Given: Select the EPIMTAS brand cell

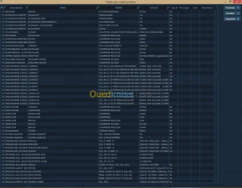Looking at the screenshot, I should coord(63,151).
